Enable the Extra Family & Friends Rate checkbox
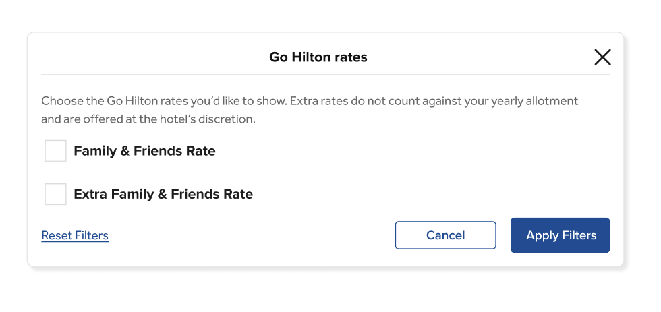The image size is (661, 312). click(55, 194)
